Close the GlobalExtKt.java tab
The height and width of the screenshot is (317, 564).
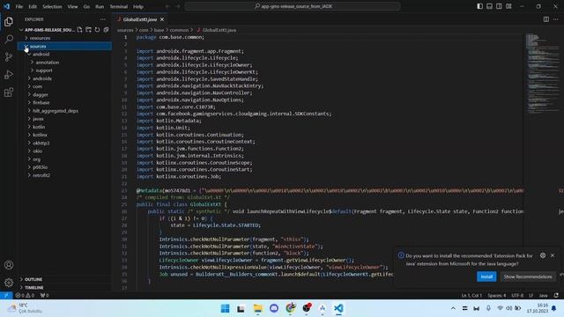click(162, 19)
